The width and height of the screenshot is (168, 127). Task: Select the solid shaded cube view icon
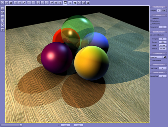coord(75,3)
